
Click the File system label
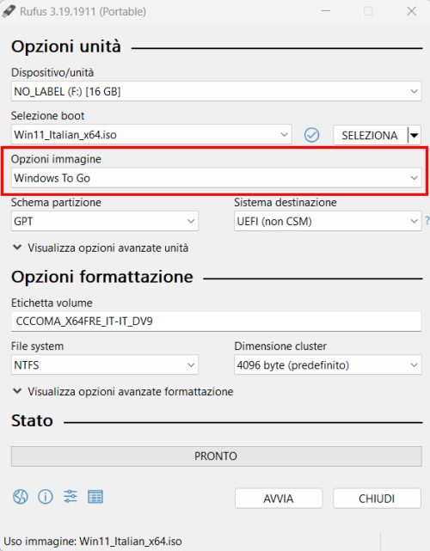tap(37, 346)
